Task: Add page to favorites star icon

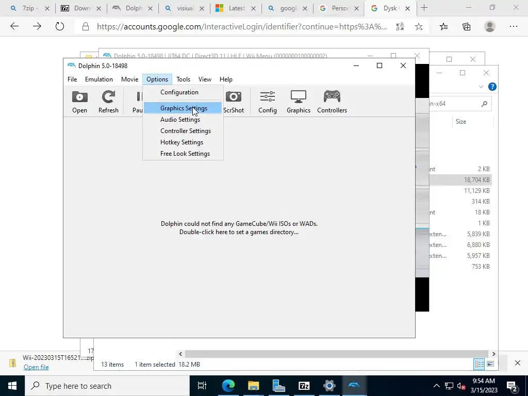Action: pos(419,27)
